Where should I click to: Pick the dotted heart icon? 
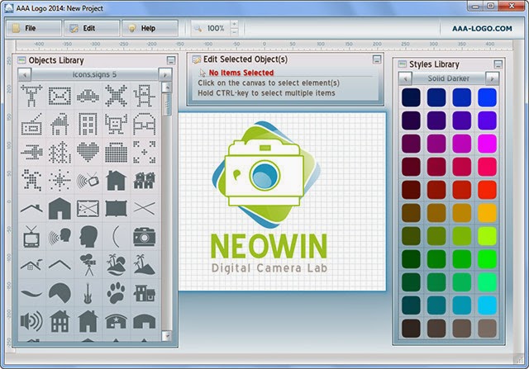click(88, 152)
